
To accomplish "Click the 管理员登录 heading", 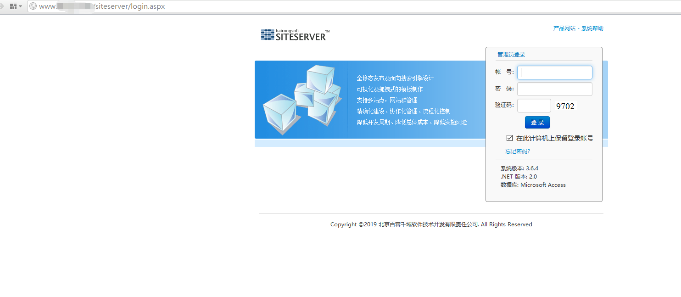I will coord(511,55).
